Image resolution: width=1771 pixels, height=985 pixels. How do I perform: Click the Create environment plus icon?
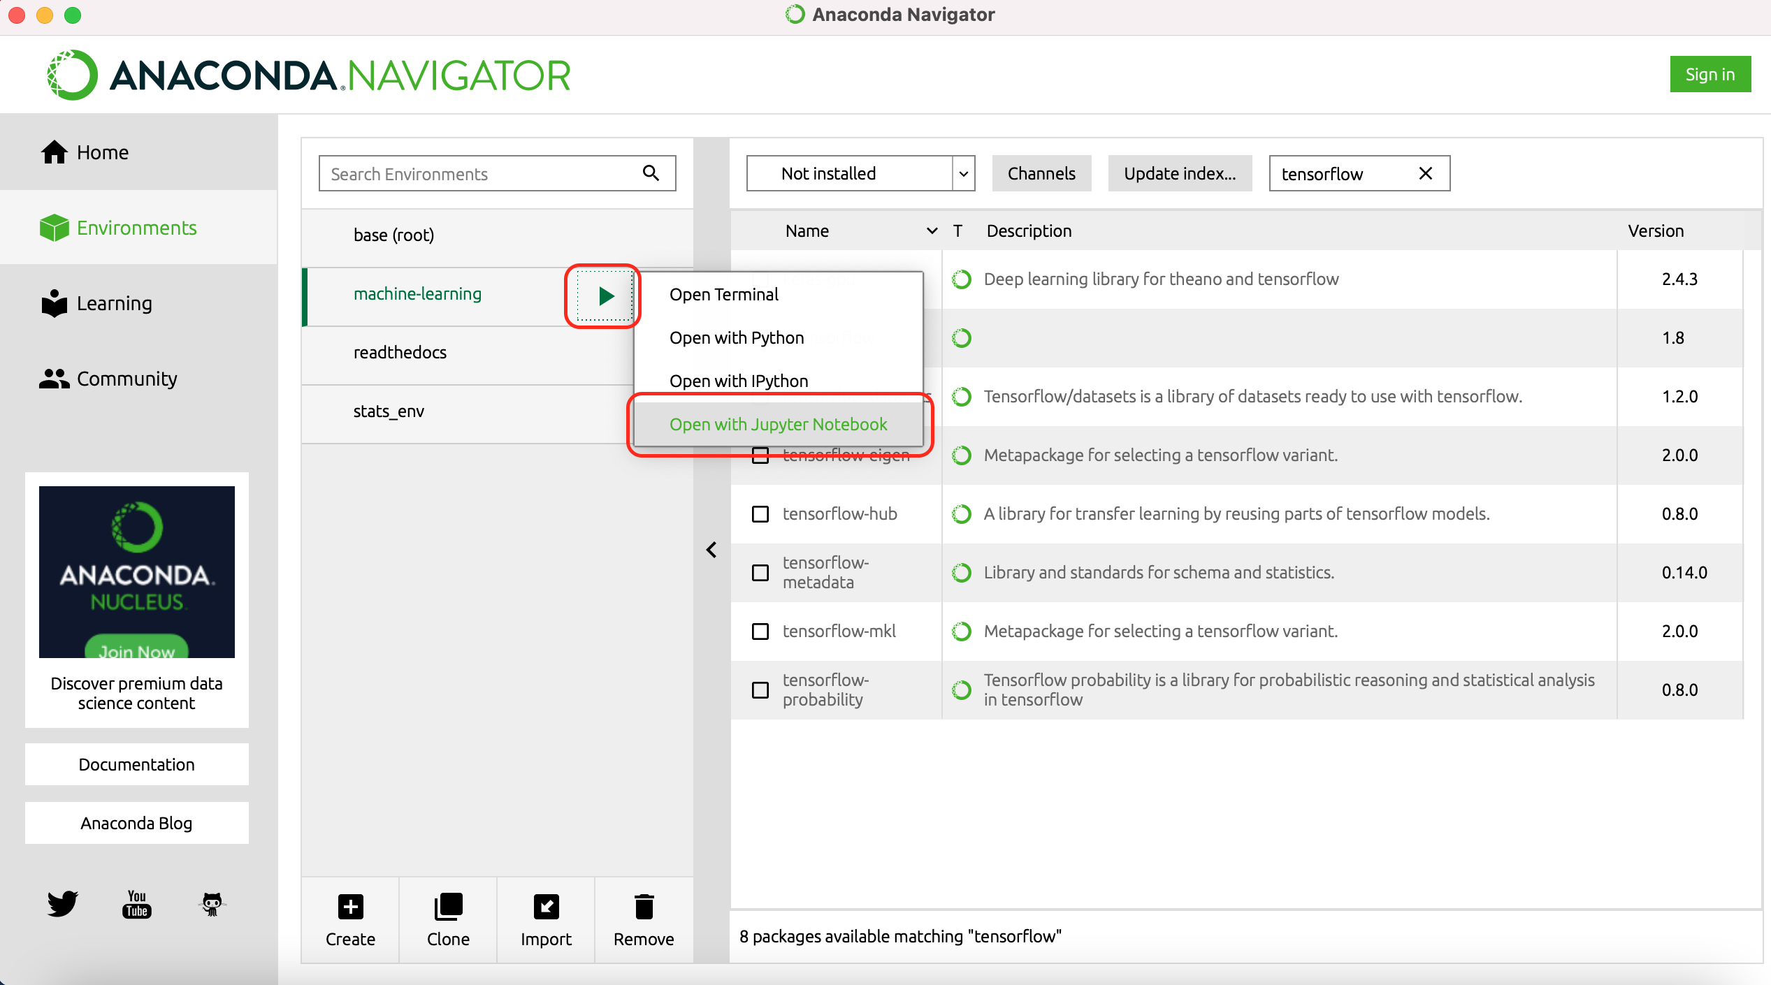click(x=350, y=907)
